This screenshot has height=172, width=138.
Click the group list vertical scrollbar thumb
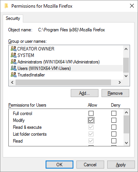coord(126,65)
